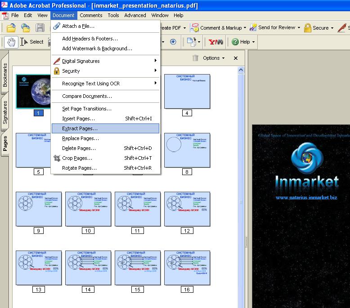Select the Hand tool
This screenshot has height=308, width=350.
coord(11,42)
